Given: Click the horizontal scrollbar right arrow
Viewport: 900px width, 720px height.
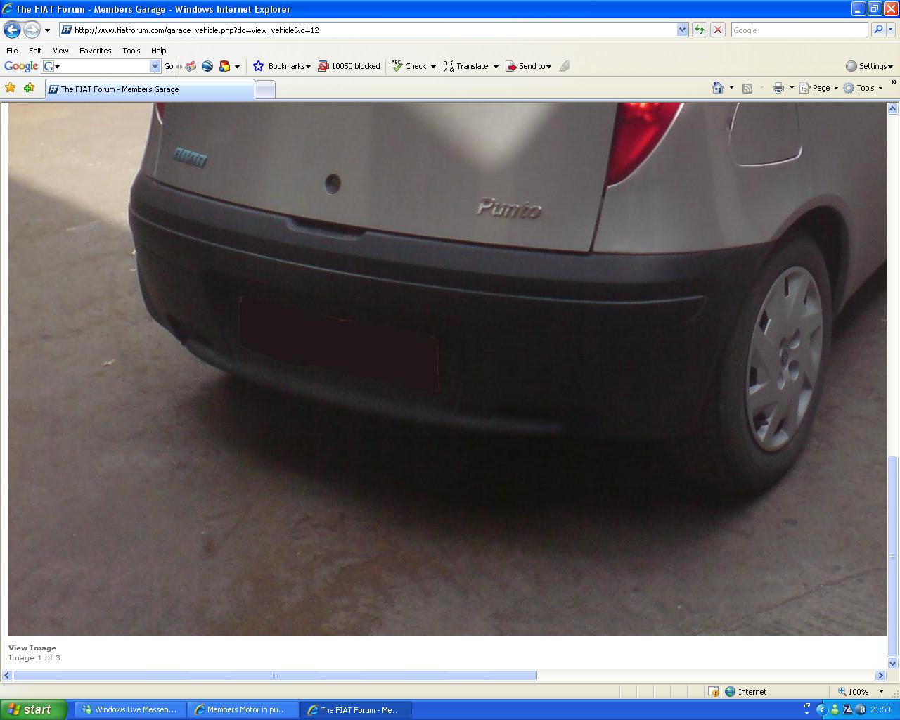Looking at the screenshot, I should click(880, 675).
